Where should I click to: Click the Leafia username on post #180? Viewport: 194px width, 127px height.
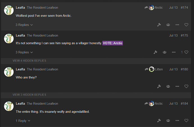[20, 69]
